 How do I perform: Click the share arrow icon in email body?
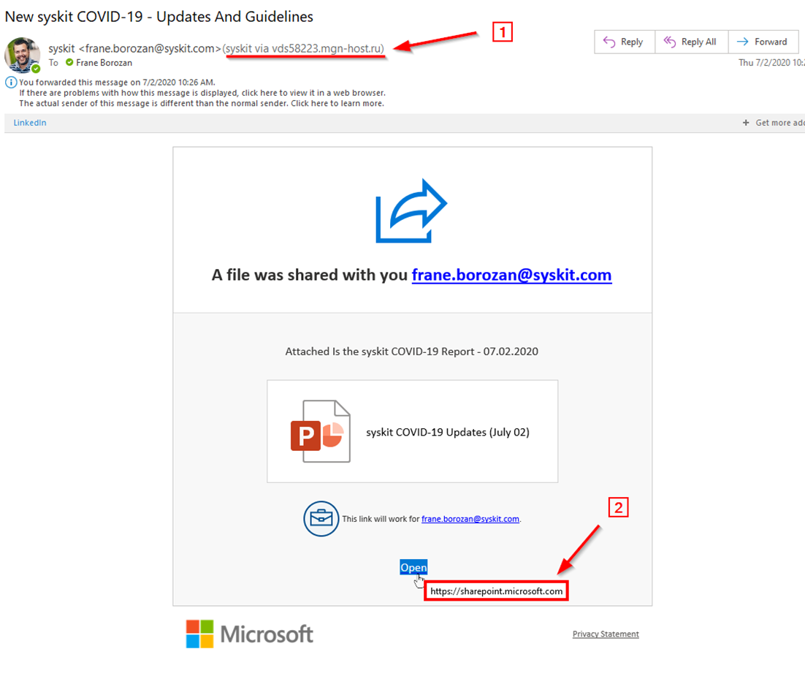click(411, 210)
